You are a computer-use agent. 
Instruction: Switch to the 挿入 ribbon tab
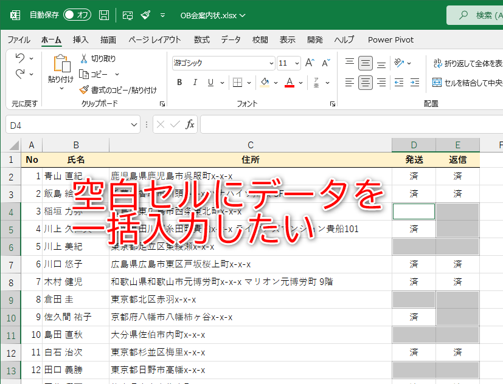[80, 39]
